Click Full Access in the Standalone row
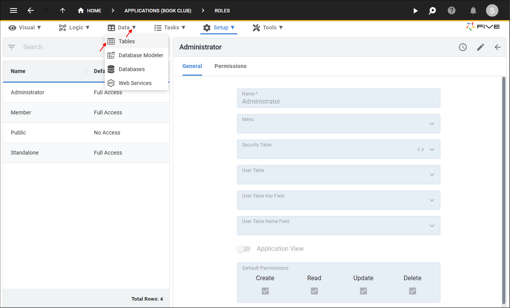The width and height of the screenshot is (510, 308). pyautogui.click(x=108, y=153)
